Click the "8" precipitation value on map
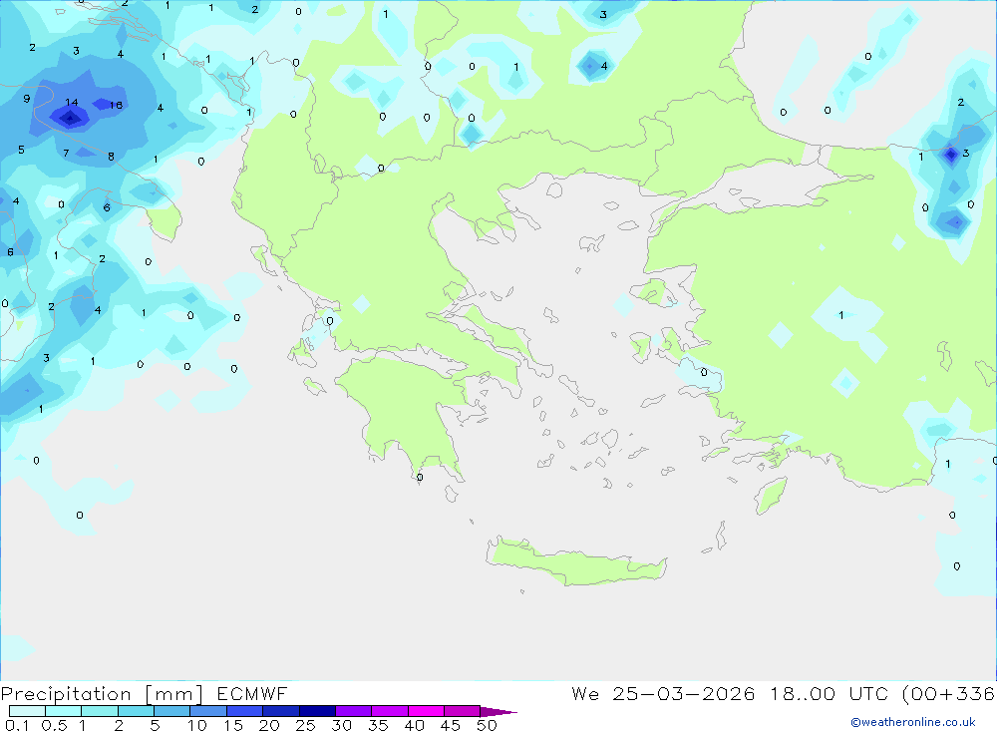 coord(112,157)
